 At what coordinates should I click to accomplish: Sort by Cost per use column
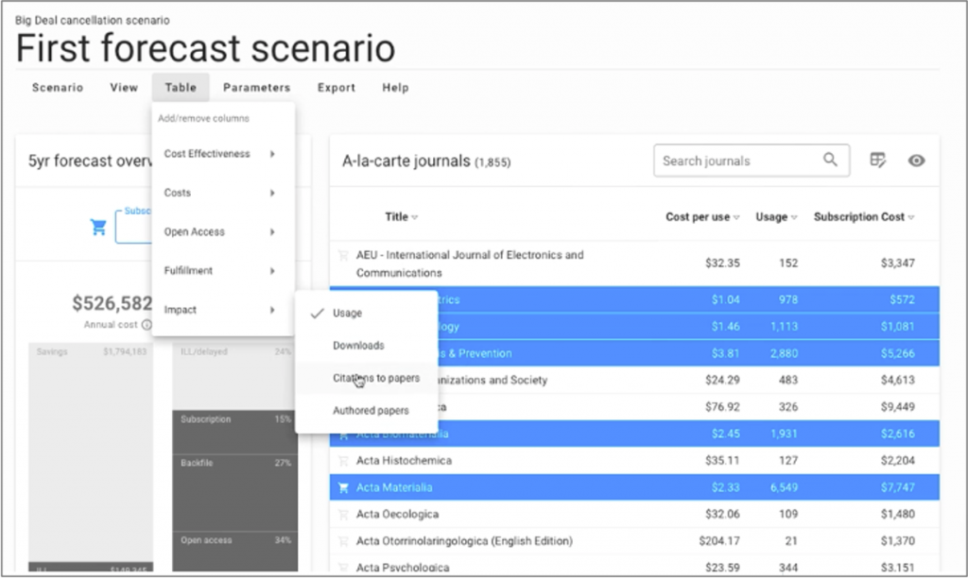(702, 216)
